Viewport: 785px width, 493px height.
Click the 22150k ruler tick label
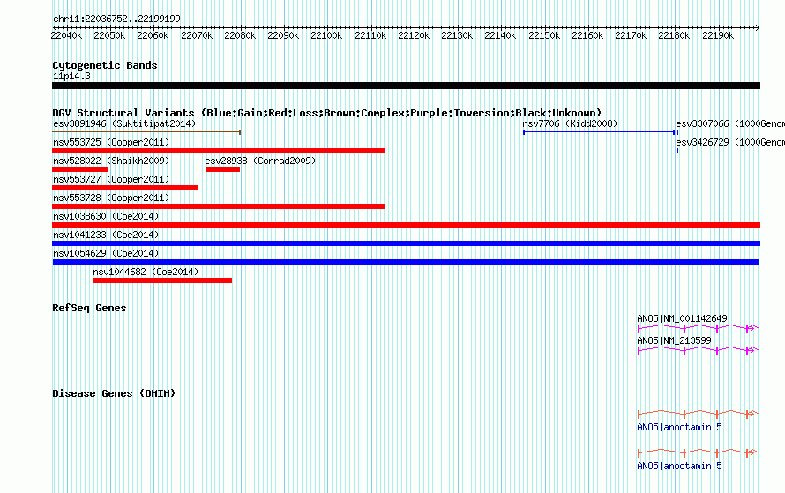click(544, 35)
